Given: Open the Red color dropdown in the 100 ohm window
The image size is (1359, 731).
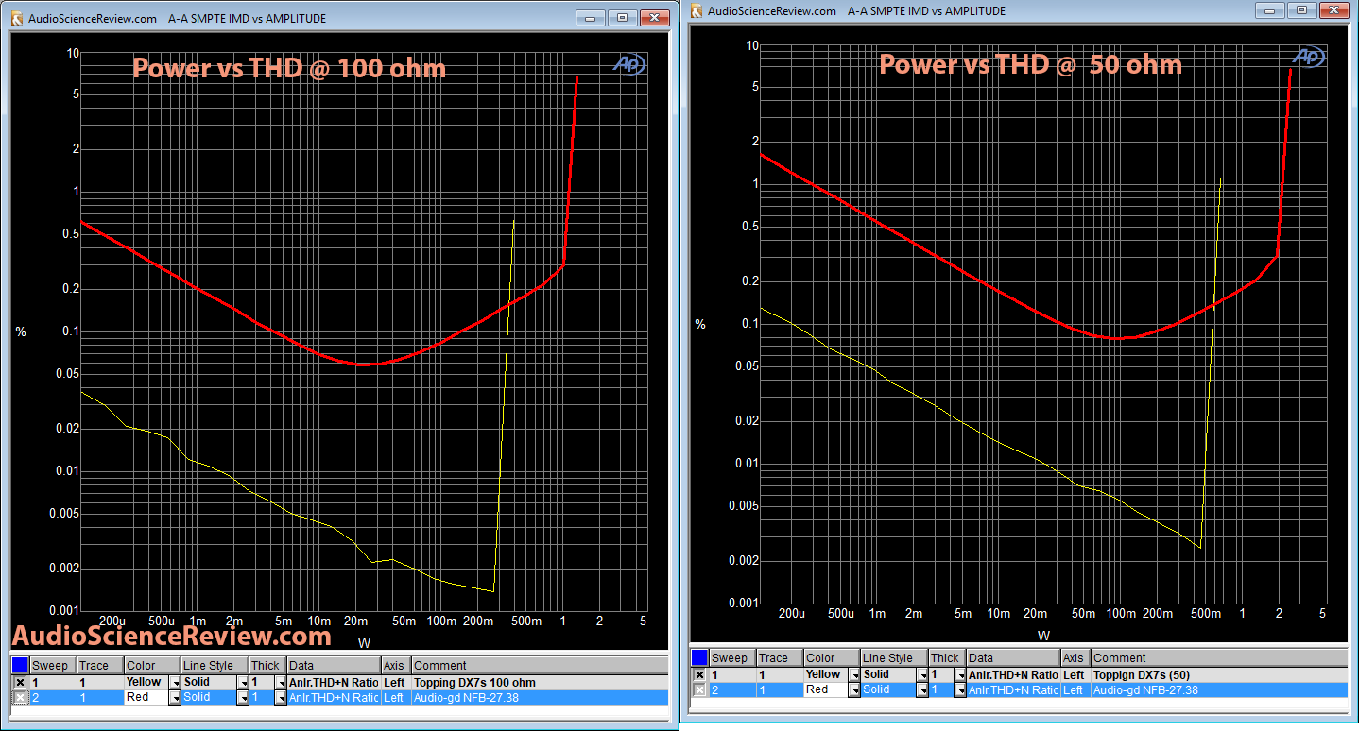Looking at the screenshot, I should pyautogui.click(x=174, y=697).
